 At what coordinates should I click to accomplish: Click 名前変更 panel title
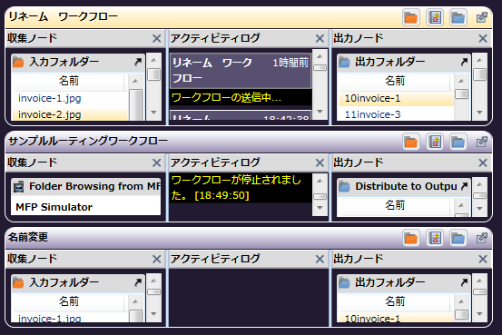click(28, 237)
